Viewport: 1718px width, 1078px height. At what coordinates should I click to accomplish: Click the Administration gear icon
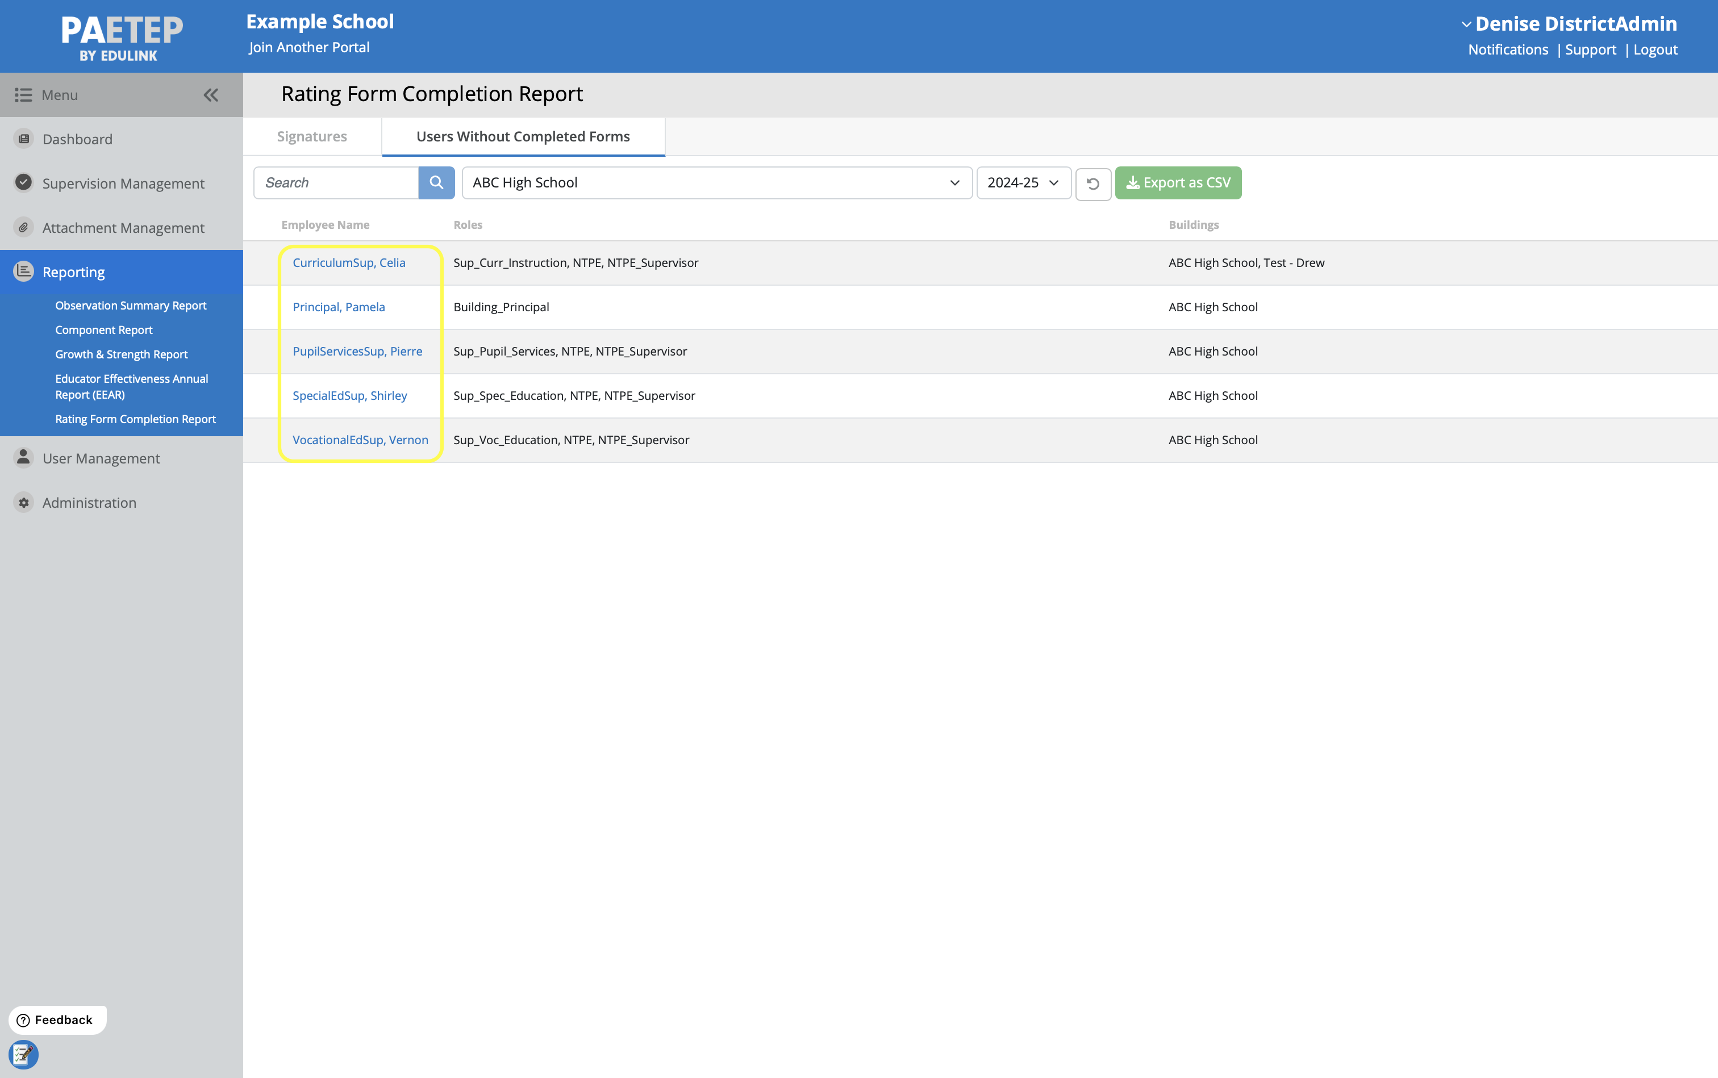pos(23,503)
